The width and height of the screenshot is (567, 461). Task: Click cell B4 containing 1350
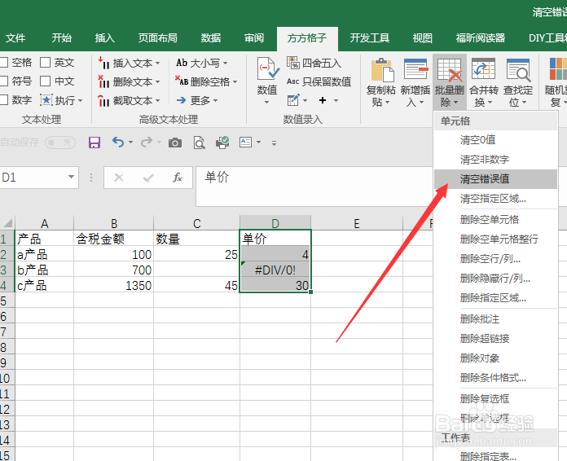pyautogui.click(x=113, y=285)
